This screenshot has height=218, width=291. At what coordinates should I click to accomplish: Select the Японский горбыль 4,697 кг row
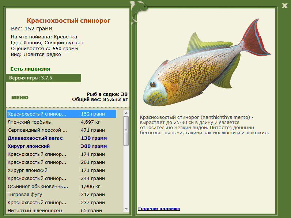pyautogui.click(x=61, y=122)
